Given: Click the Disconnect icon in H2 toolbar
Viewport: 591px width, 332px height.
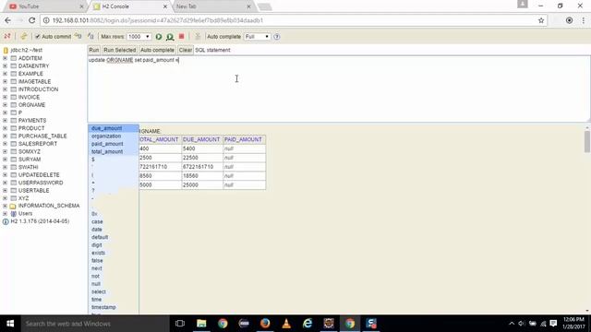Looking at the screenshot, I should pos(7,37).
